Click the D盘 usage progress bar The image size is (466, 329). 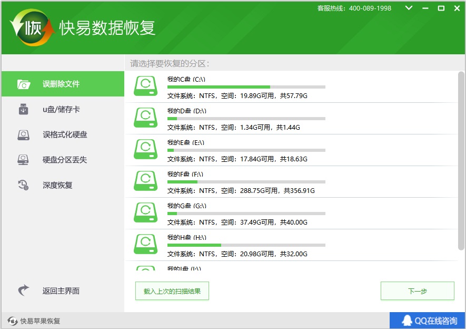[x=246, y=119]
